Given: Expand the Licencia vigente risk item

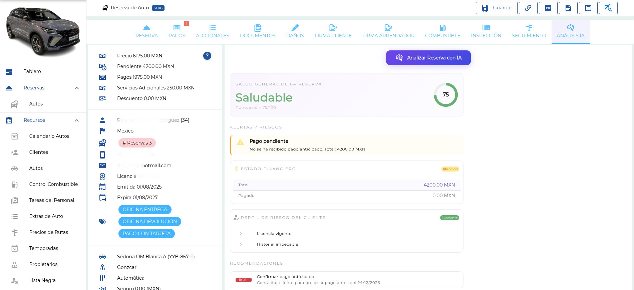Looking at the screenshot, I should click(x=241, y=234).
